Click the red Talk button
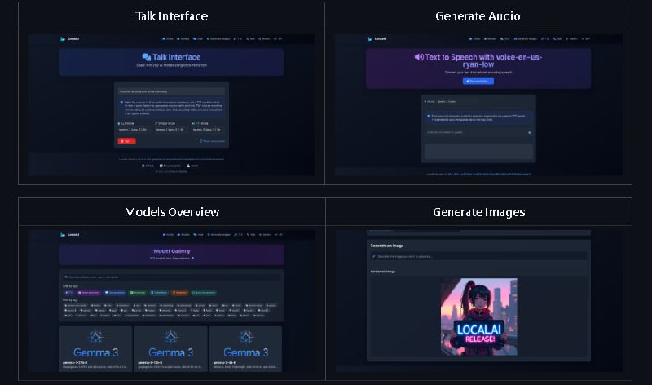The image size is (652, 385). coord(127,141)
